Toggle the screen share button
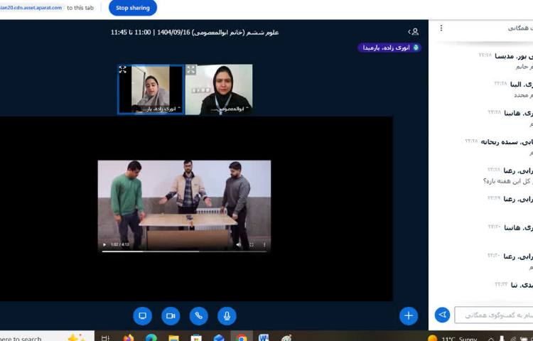 tap(142, 316)
